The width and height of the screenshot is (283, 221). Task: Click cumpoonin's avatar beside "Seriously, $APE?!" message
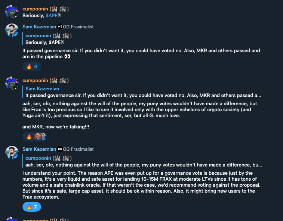[x=12, y=12]
